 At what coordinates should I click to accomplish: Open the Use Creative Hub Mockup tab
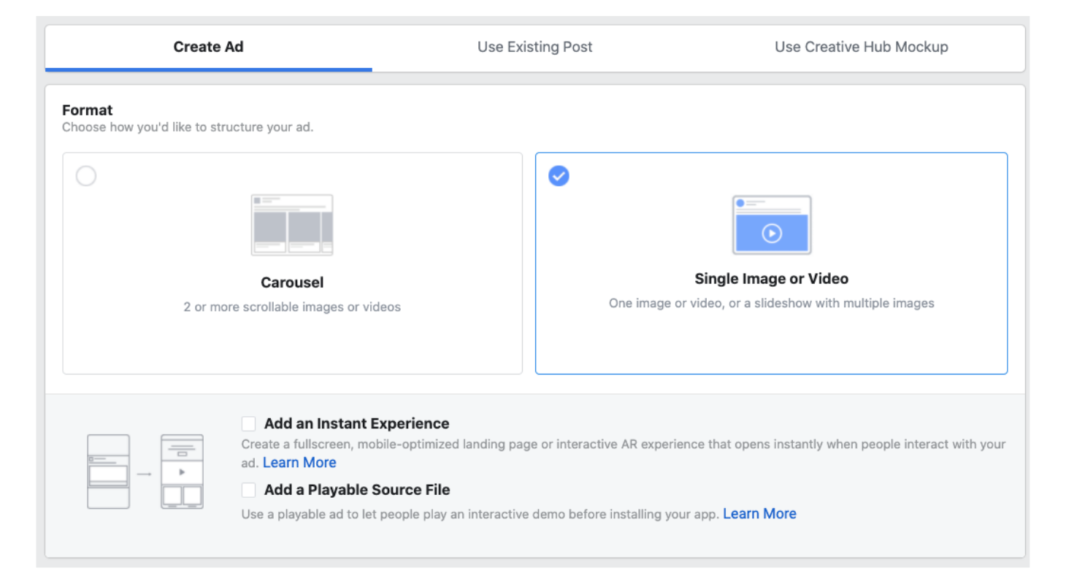click(x=862, y=47)
